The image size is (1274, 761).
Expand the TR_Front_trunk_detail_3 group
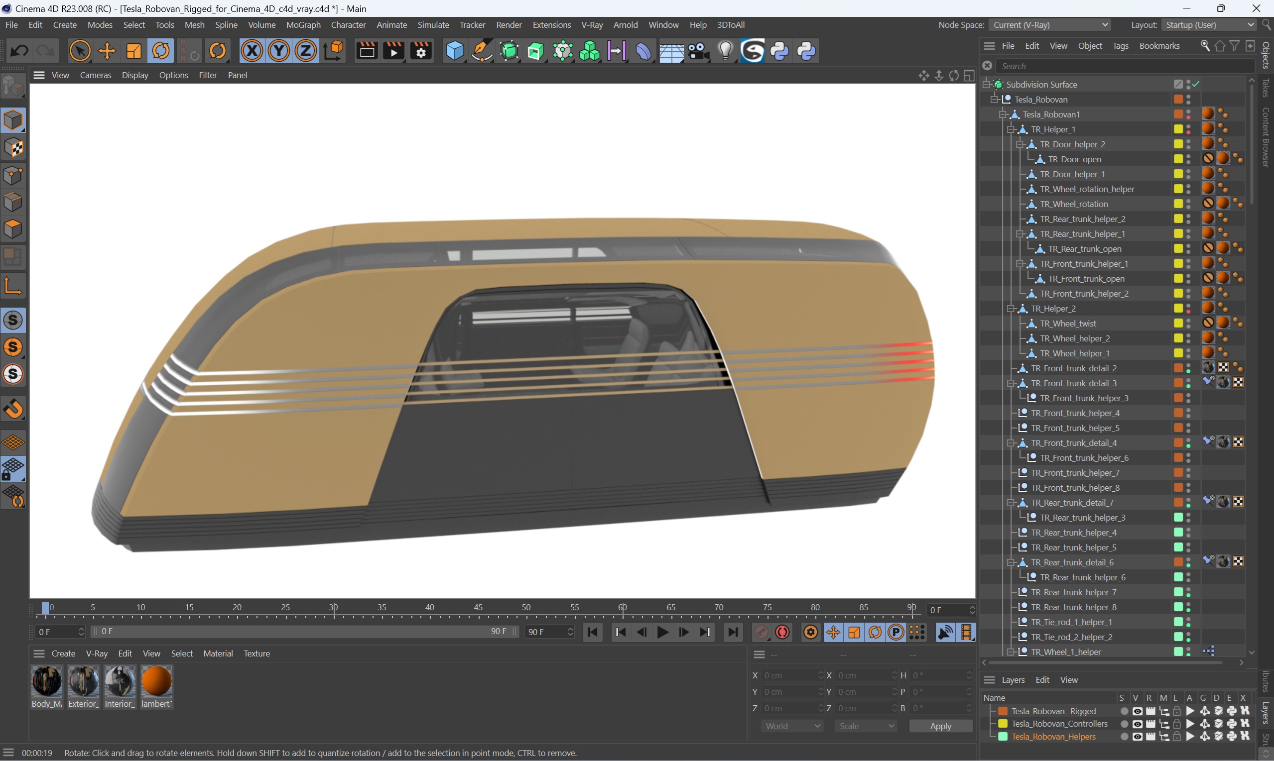pos(1009,382)
